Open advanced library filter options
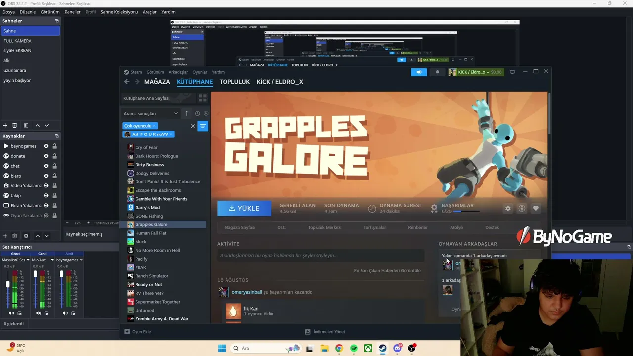The width and height of the screenshot is (633, 356). click(x=203, y=126)
